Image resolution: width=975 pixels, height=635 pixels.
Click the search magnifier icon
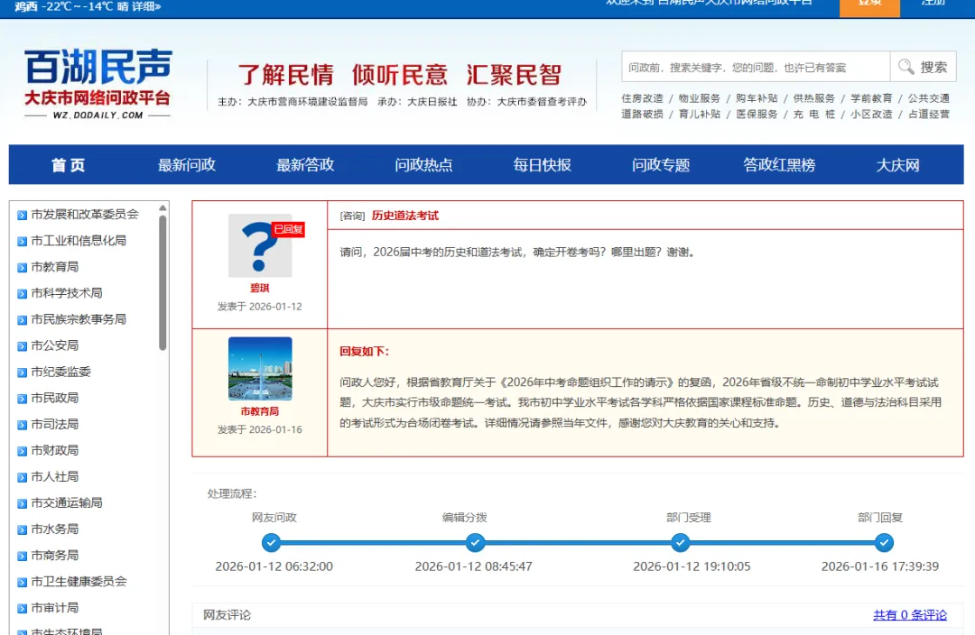(x=906, y=67)
